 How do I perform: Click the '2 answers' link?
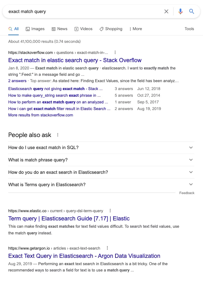tap(17, 81)
